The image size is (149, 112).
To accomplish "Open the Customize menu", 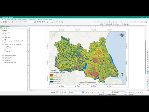I will (x=39, y=20).
